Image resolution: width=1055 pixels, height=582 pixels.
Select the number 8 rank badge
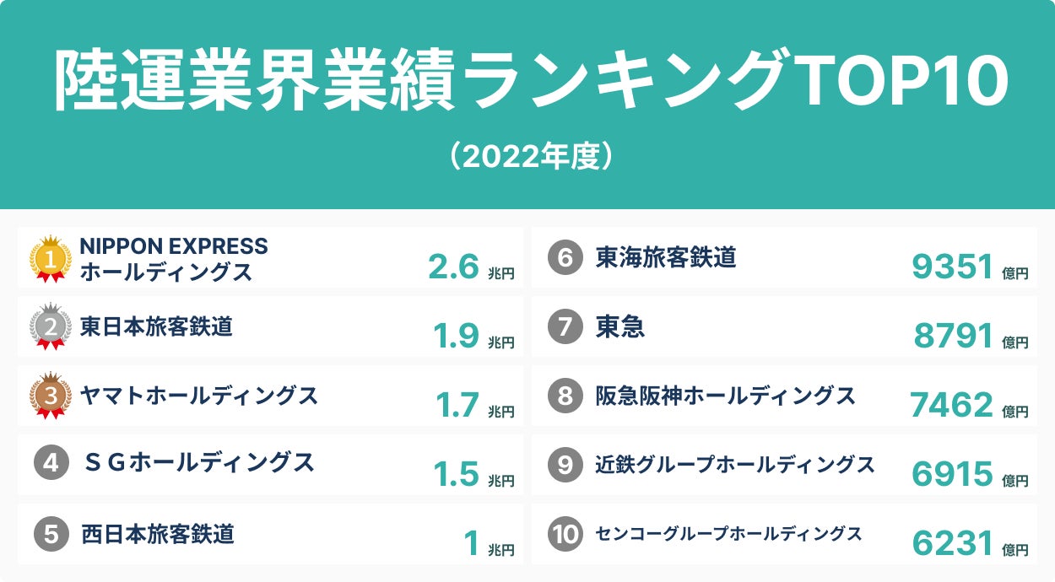565,396
